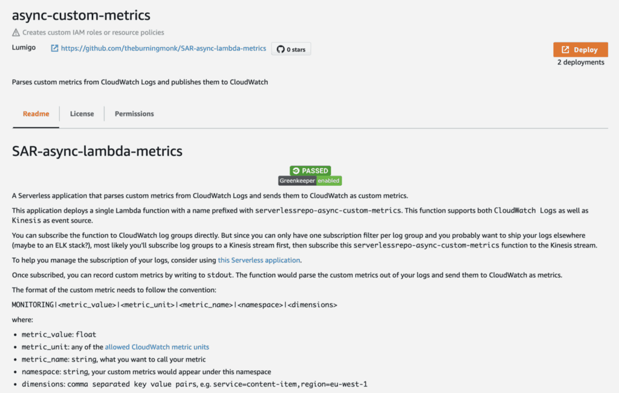
Task: Click the Lumigo author name
Action: click(24, 48)
